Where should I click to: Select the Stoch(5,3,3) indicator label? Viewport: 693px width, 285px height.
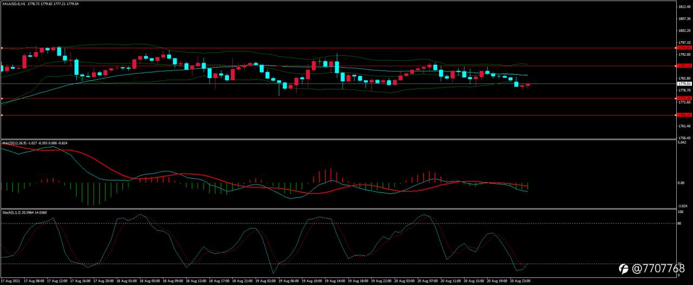click(x=9, y=212)
